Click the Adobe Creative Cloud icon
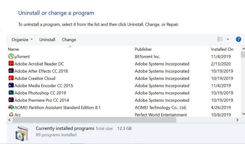This screenshot has width=245, height=144. [x=11, y=78]
